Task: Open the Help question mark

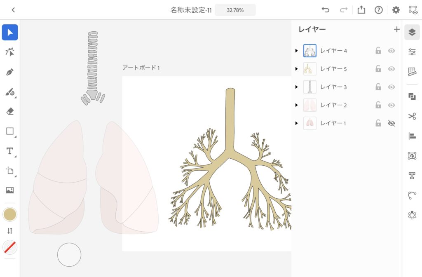Action: coord(379,10)
